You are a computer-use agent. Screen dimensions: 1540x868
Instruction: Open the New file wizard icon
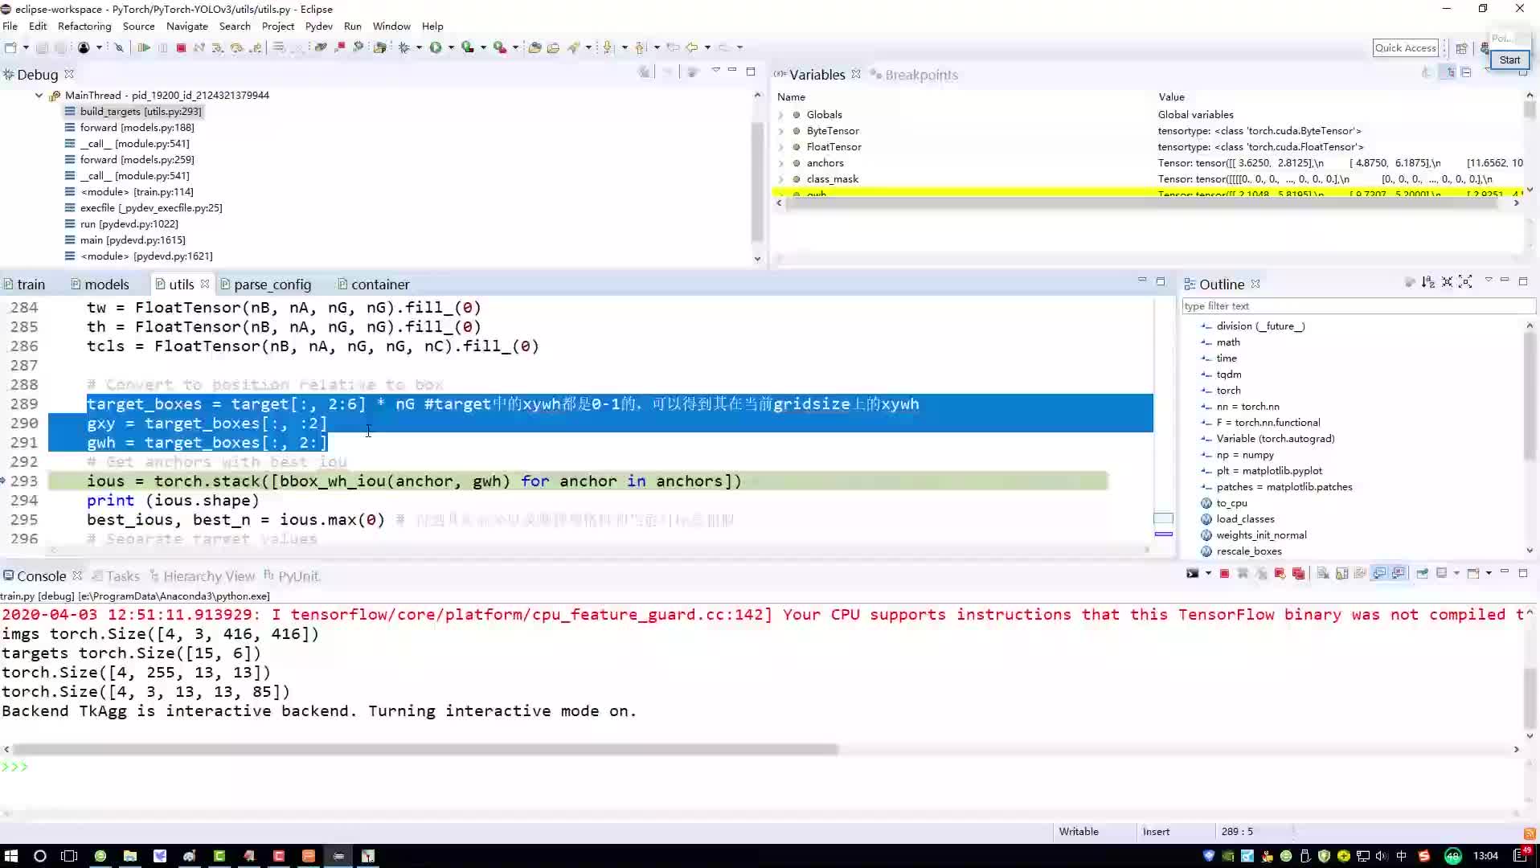click(10, 47)
